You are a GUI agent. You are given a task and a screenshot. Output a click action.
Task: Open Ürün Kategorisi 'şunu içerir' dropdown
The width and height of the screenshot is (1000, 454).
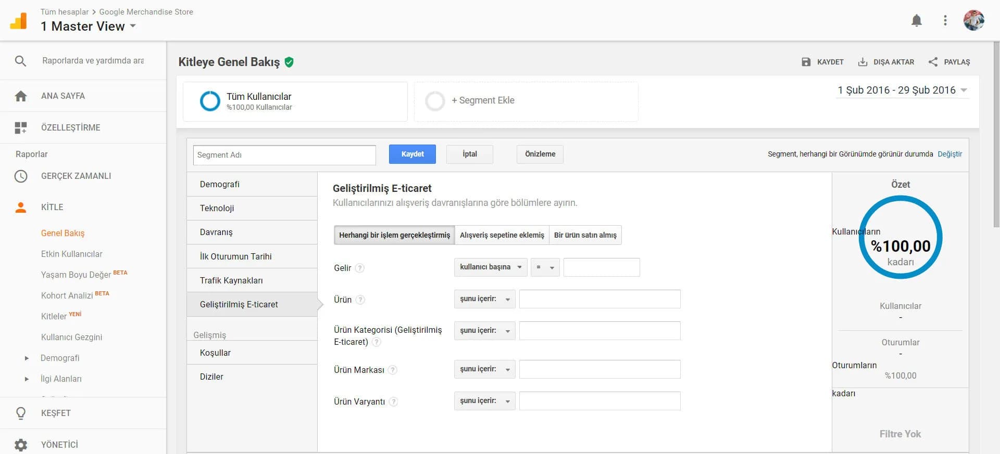[x=484, y=331]
